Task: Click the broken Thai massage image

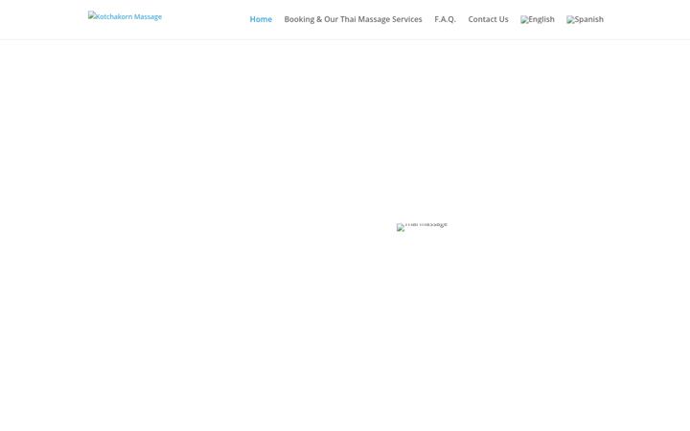Action: pos(422,227)
